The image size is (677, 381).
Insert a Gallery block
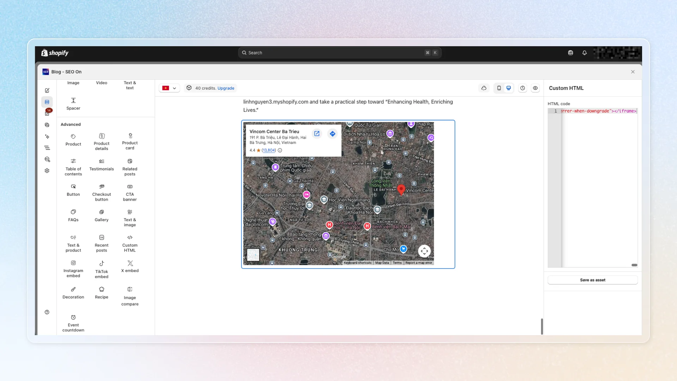coord(102,216)
